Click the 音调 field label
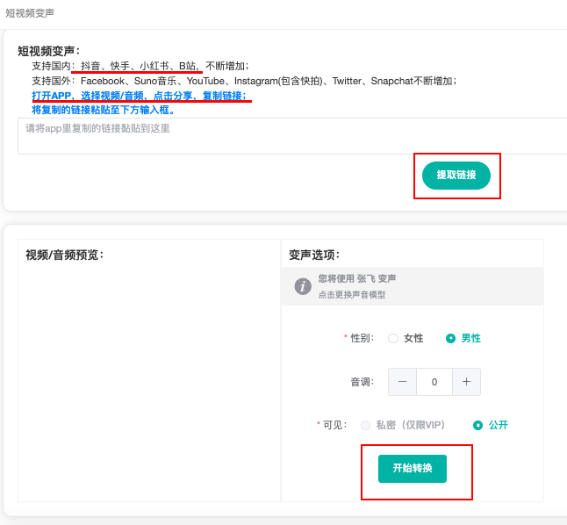 (362, 382)
